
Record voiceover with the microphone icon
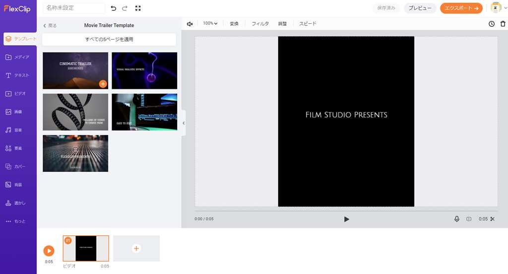457,219
